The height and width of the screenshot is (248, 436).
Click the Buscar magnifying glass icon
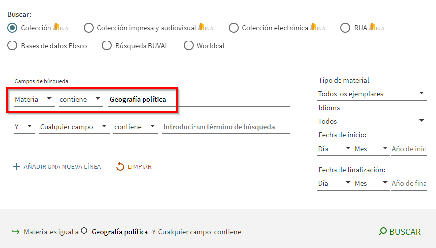click(383, 232)
